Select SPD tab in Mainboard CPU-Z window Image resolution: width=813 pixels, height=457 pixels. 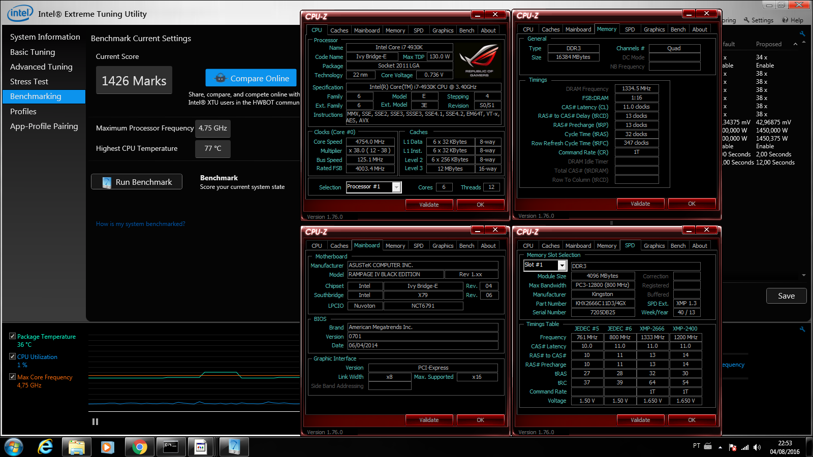pyautogui.click(x=418, y=246)
